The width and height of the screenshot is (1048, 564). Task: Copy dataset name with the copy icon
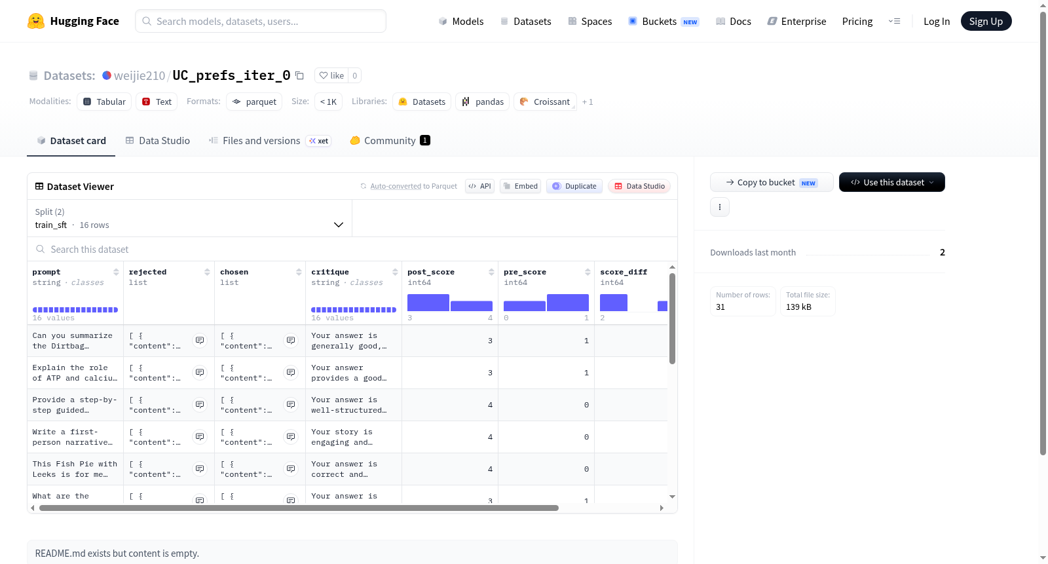coord(299,75)
